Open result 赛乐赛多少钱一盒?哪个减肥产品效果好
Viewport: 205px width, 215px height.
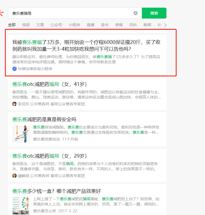(x=57, y=191)
